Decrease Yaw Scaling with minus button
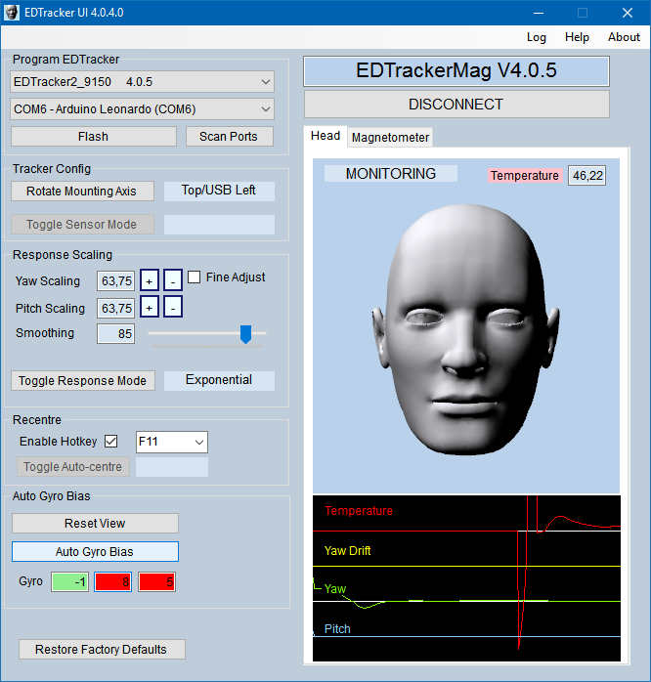The width and height of the screenshot is (651, 682). click(x=173, y=280)
